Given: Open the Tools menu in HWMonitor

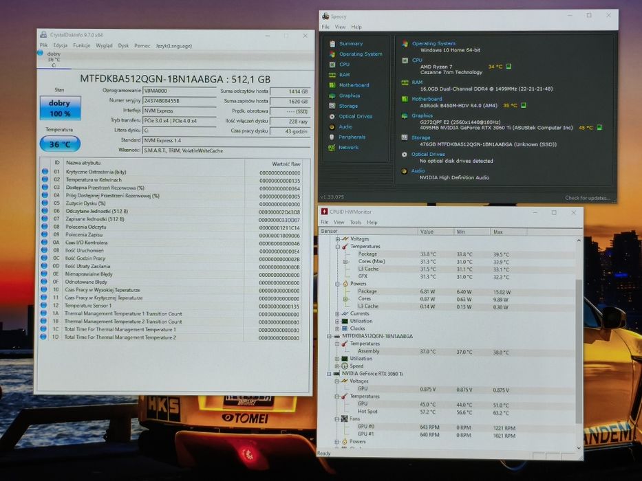Looking at the screenshot, I should [x=355, y=223].
